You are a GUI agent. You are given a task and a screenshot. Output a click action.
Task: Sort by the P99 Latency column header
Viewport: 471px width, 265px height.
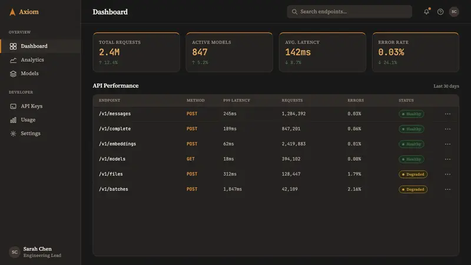pyautogui.click(x=237, y=100)
